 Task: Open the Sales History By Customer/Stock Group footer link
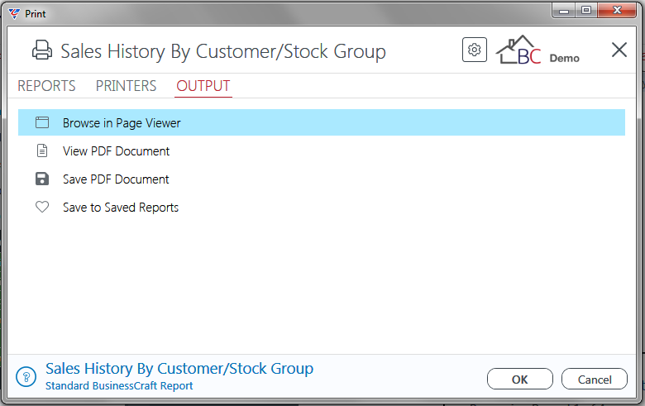(179, 369)
